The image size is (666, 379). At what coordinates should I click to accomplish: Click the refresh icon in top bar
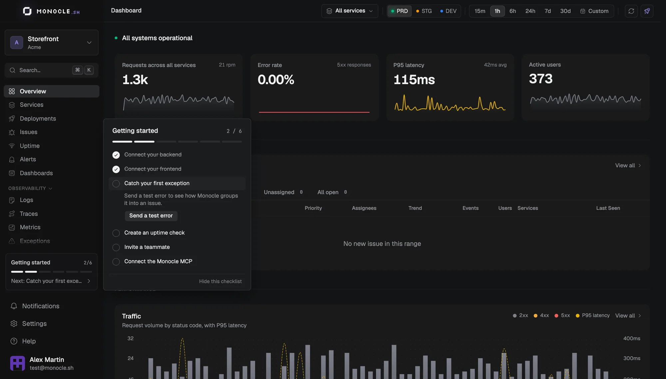pos(631,11)
